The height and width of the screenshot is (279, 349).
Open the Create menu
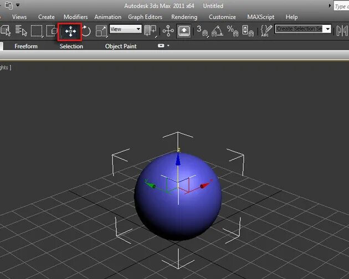click(47, 17)
